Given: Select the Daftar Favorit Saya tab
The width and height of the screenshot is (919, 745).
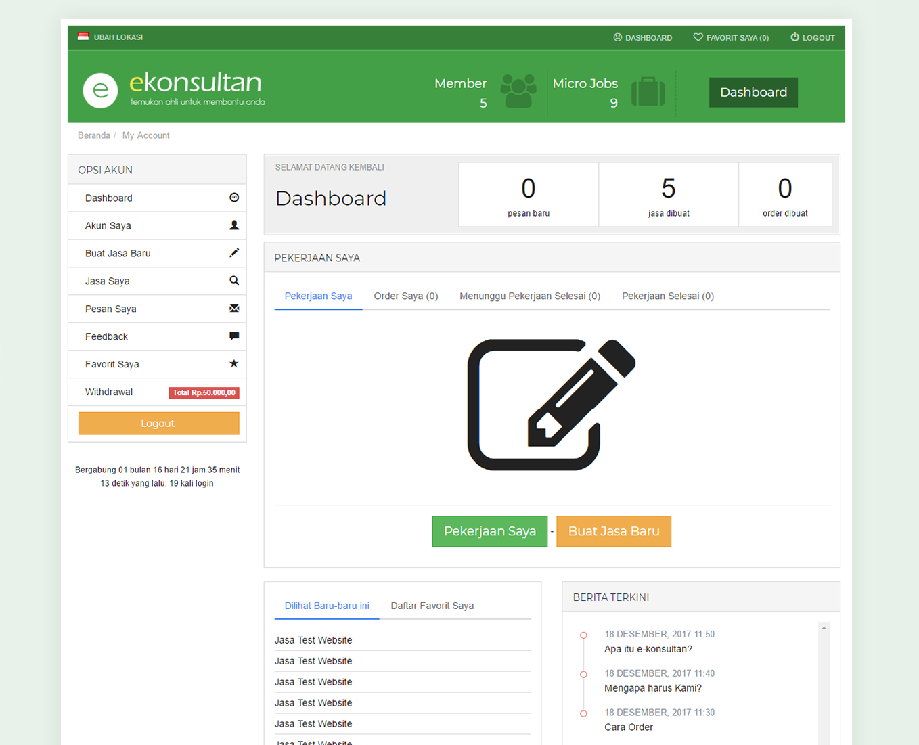Looking at the screenshot, I should pyautogui.click(x=432, y=606).
